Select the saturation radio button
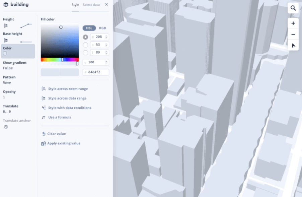 (x=85, y=45)
